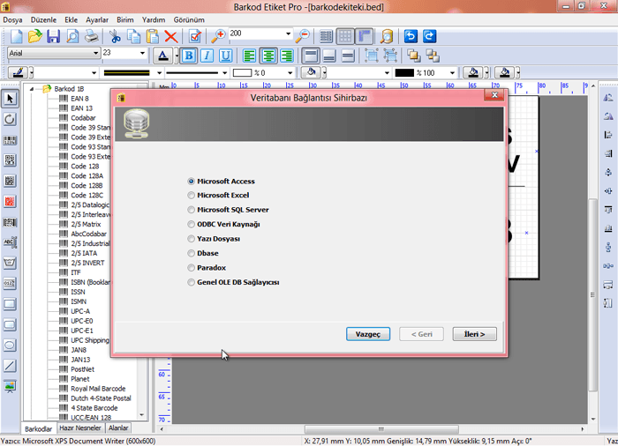Choose Genel OLE DB Sağlayıcısı option
Screen dimensions: 618x446
point(192,282)
